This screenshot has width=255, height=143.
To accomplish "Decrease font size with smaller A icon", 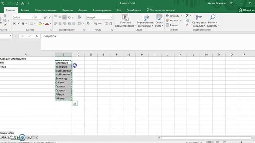I will [x=49, y=17].
